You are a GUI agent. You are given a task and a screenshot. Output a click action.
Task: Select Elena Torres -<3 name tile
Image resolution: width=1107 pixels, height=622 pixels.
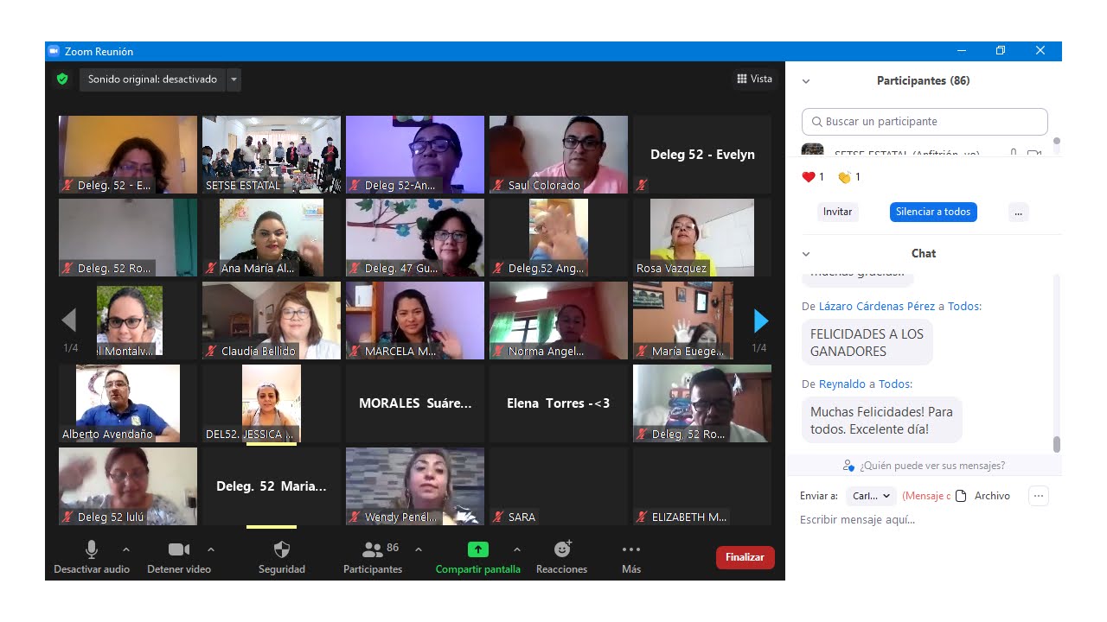(x=559, y=403)
